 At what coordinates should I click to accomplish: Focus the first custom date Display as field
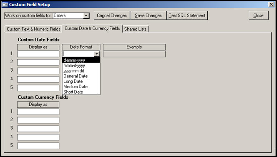pos(38,54)
